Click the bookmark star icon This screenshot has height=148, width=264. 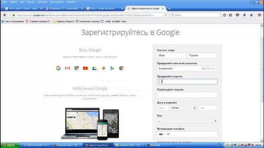pos(224,15)
